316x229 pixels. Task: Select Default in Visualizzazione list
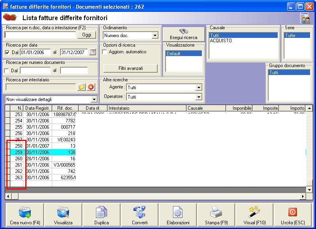(x=184, y=54)
